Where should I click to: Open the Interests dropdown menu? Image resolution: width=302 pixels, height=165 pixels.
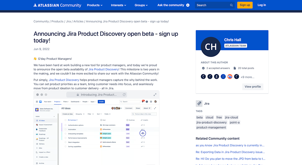click(119, 5)
